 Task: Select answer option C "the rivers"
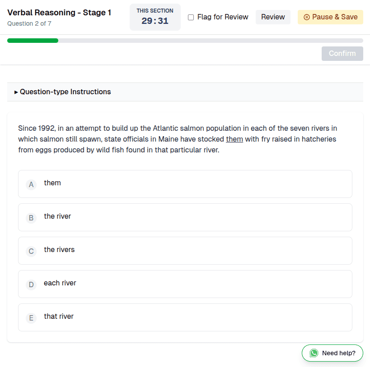click(185, 251)
